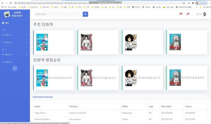This screenshot has width=211, height=124.
Task: Click the rating text ★ 9.11
Action: point(201,78)
